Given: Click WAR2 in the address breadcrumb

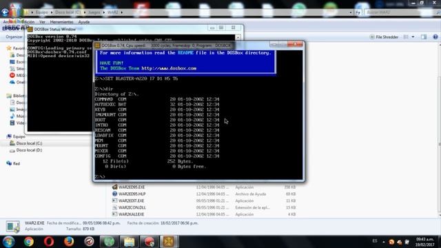Looking at the screenshot, I should 113,12.
